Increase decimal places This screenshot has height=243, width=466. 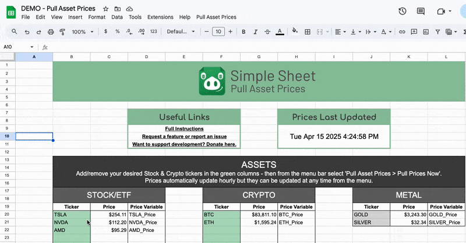[142, 31]
